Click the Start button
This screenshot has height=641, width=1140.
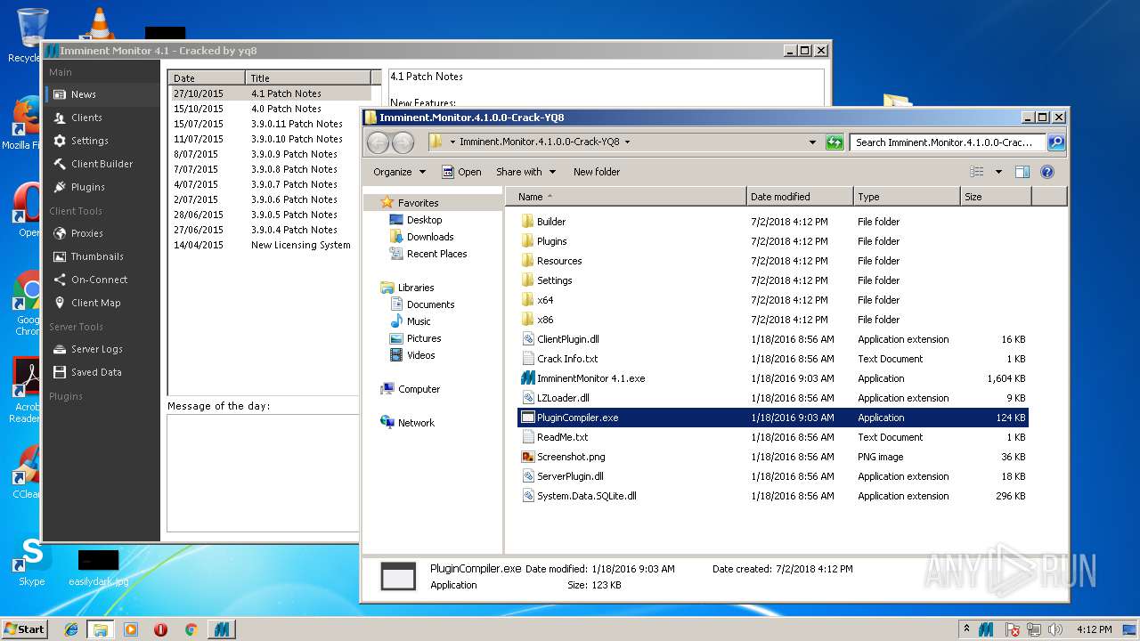click(24, 629)
